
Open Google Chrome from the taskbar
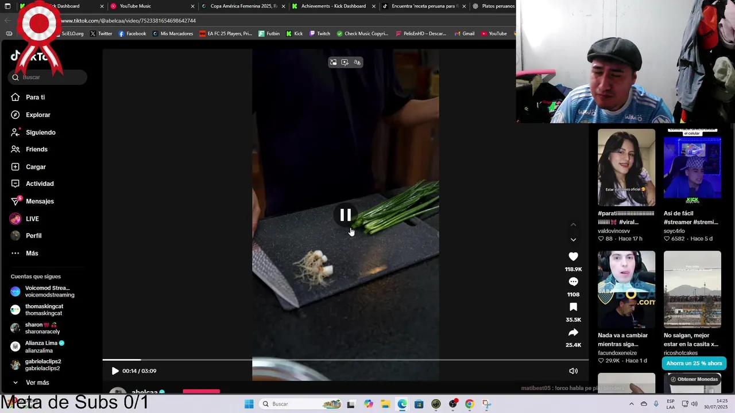[469, 404]
